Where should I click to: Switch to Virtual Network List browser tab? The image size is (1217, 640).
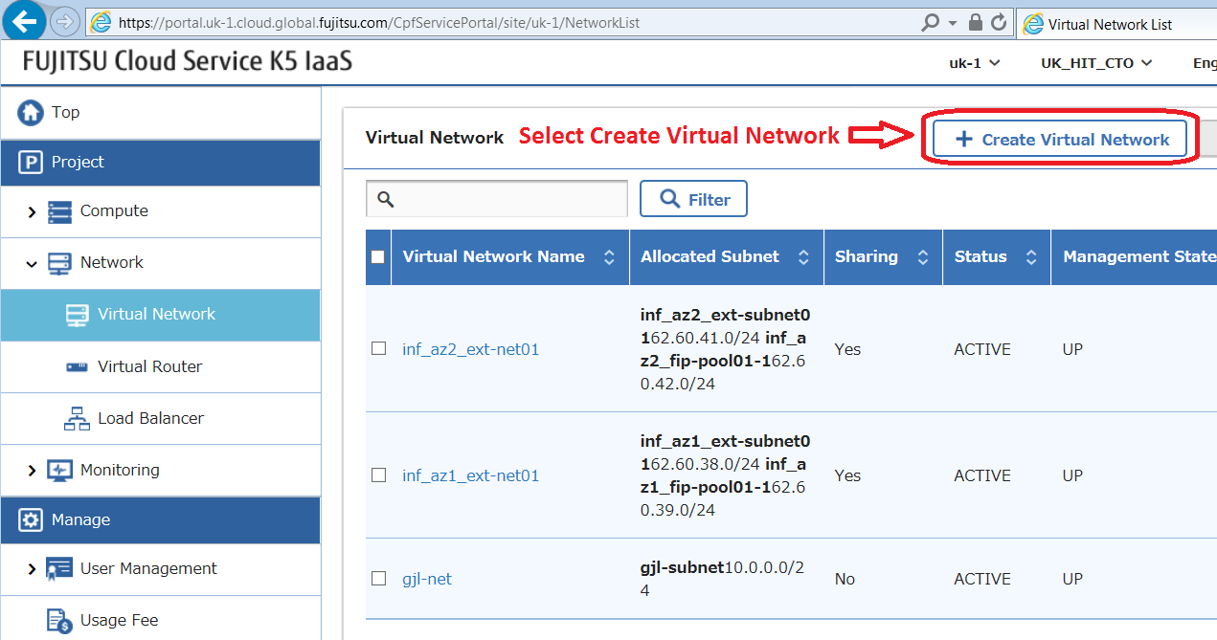click(1116, 24)
